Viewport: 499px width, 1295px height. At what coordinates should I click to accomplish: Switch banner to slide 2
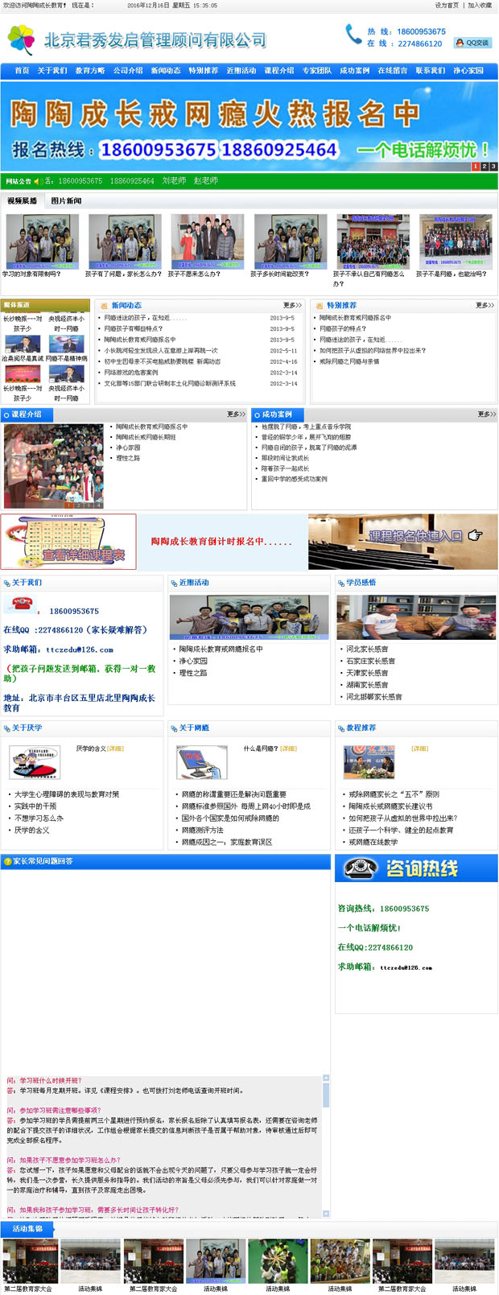pyautogui.click(x=485, y=167)
